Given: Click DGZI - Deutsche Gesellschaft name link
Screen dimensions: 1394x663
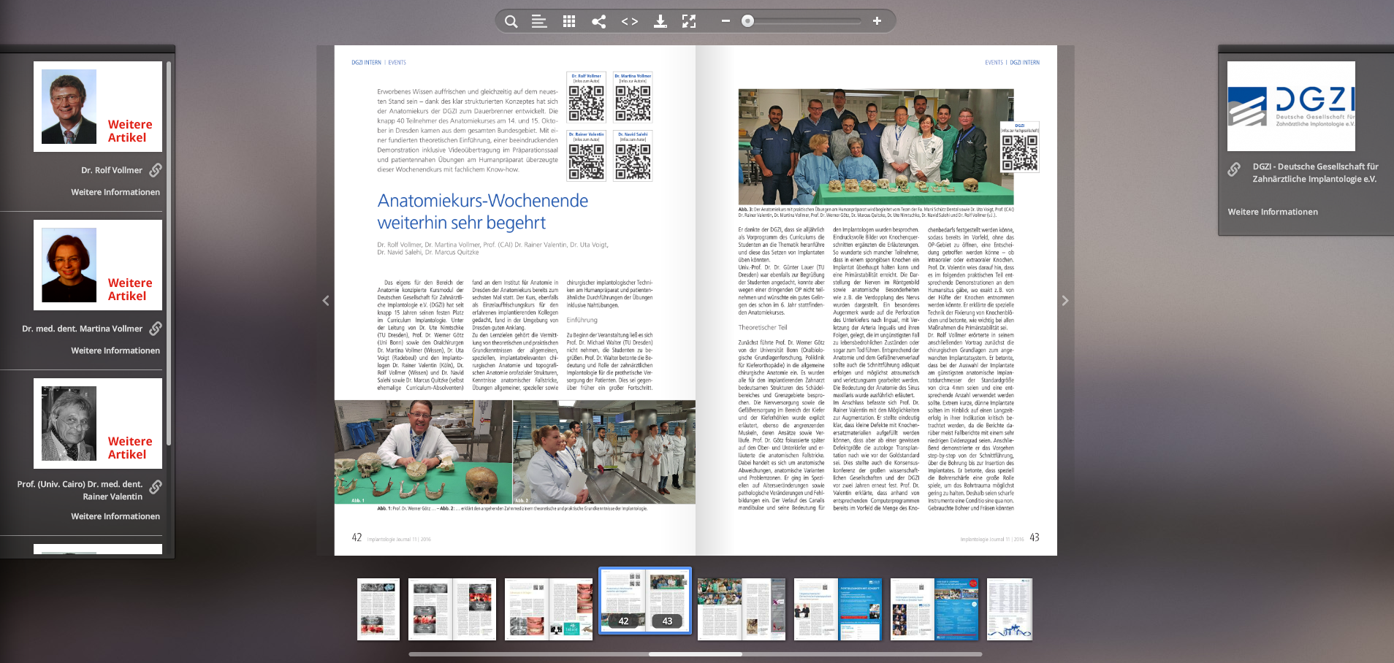Looking at the screenshot, I should [1315, 172].
